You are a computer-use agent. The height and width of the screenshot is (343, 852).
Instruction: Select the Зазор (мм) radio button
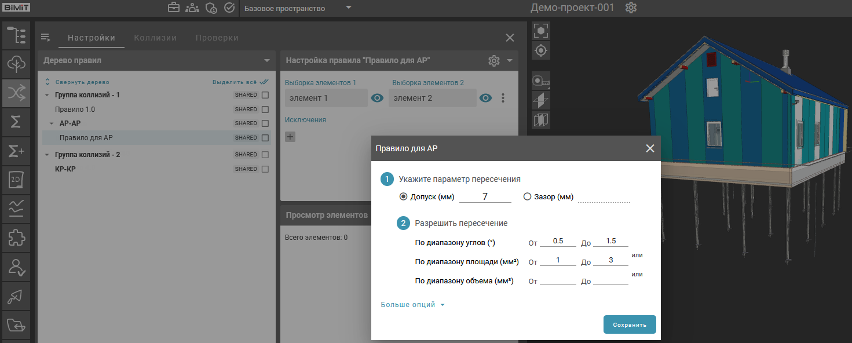(527, 197)
